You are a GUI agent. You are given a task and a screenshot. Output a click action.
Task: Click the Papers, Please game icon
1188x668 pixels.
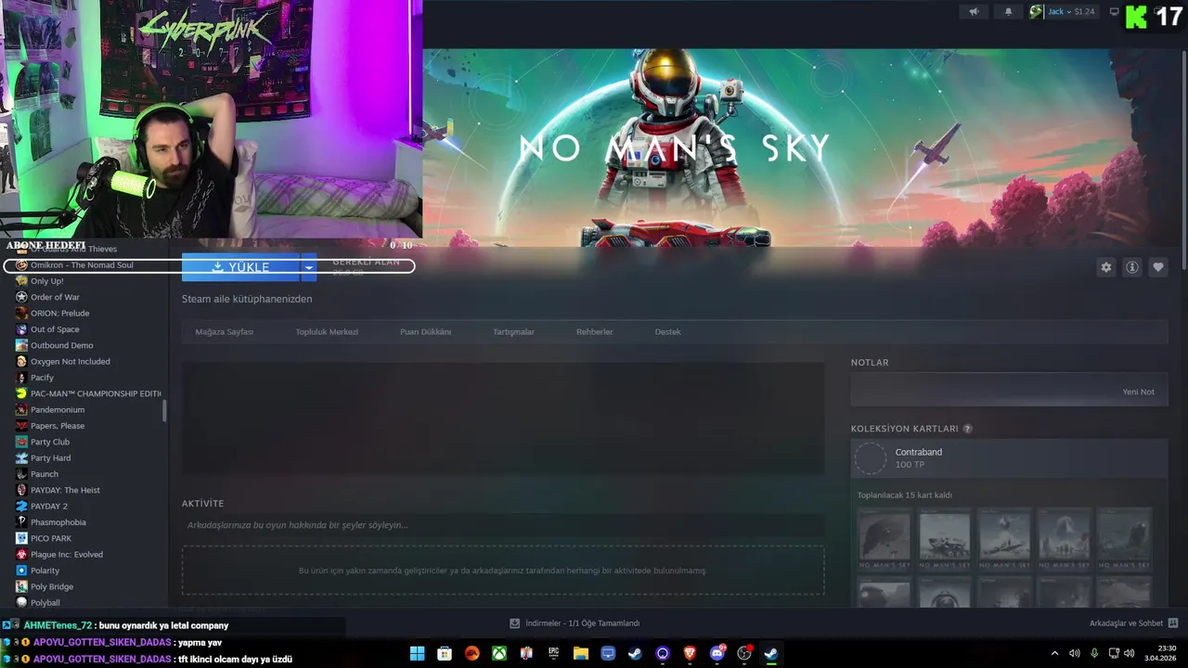coord(21,426)
